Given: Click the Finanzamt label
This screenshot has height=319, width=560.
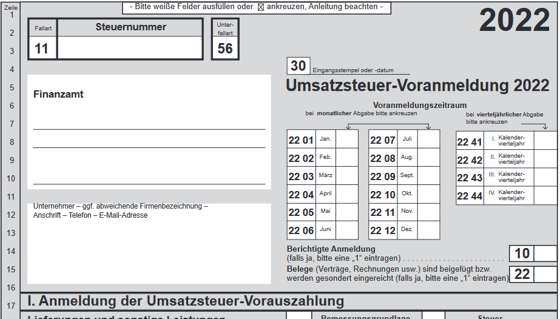Looking at the screenshot, I should pos(58,94).
